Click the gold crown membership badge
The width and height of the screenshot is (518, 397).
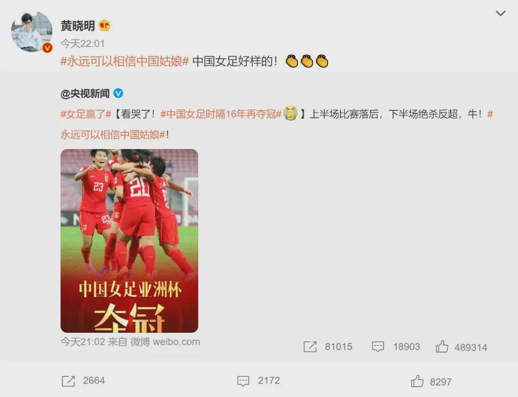pyautogui.click(x=105, y=25)
